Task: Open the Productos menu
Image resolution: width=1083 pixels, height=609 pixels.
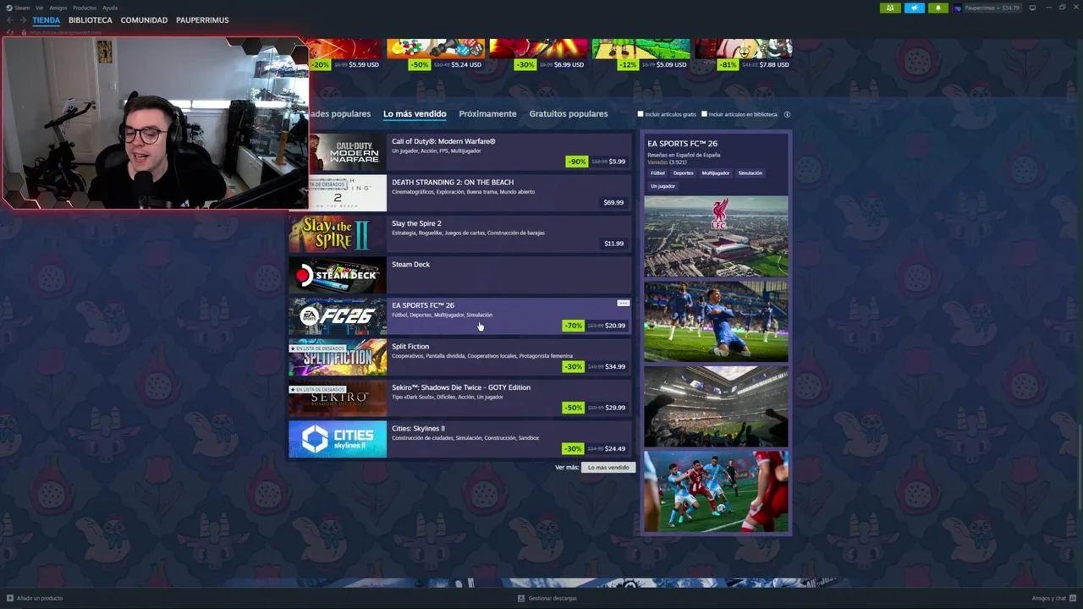Action: 85,8
